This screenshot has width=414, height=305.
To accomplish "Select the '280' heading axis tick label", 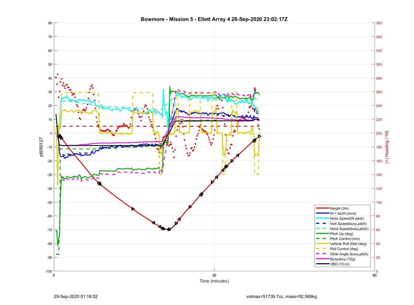I will pyautogui.click(x=379, y=78).
